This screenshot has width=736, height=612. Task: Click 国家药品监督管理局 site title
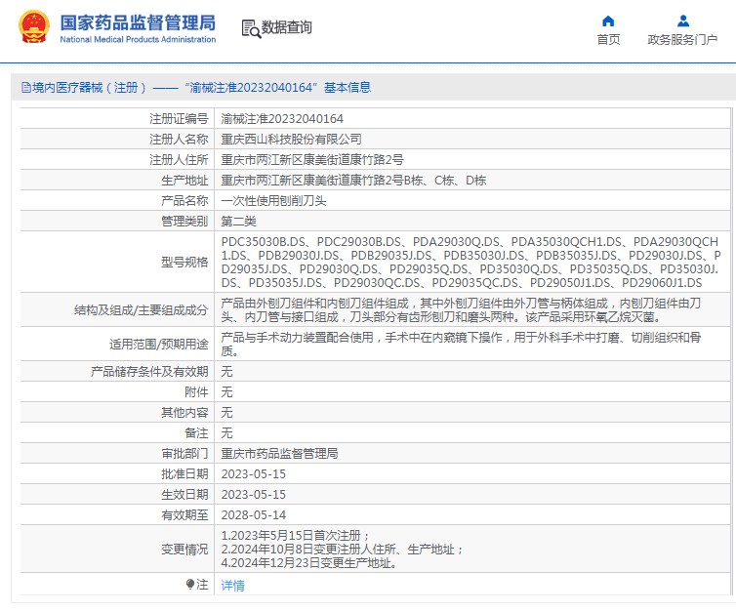138,22
